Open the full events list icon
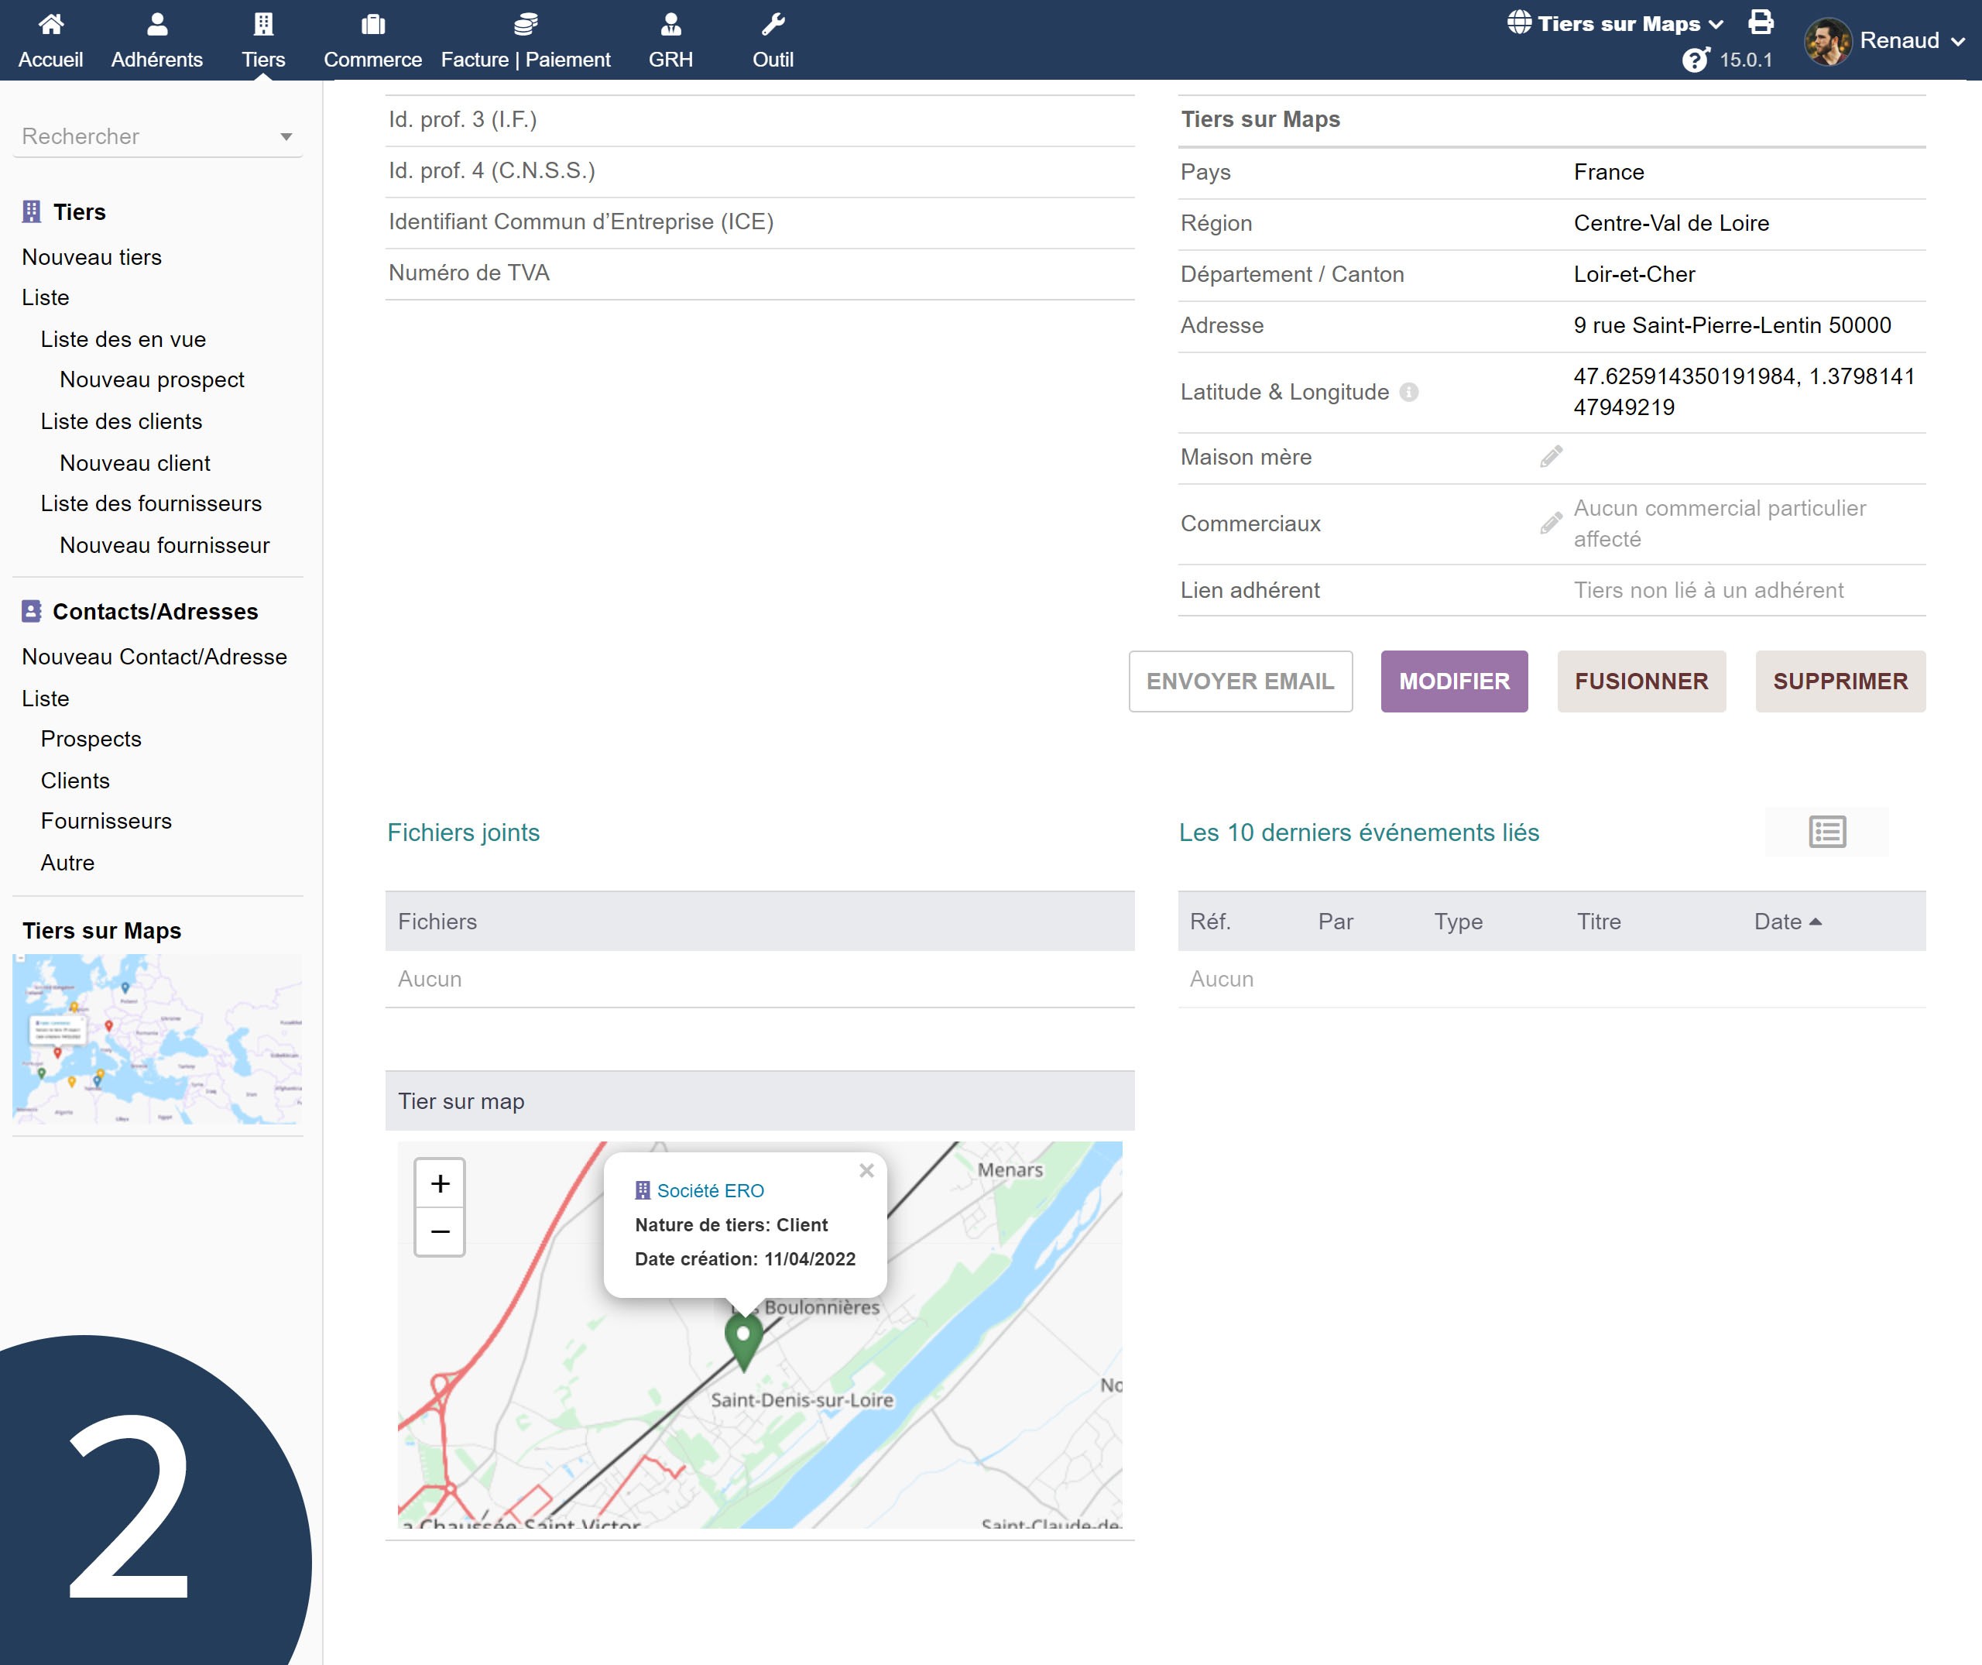Screen dimensions: 1982x1665 [x=1826, y=832]
